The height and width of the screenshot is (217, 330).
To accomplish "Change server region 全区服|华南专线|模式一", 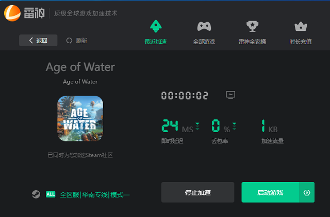I will pos(94,195).
